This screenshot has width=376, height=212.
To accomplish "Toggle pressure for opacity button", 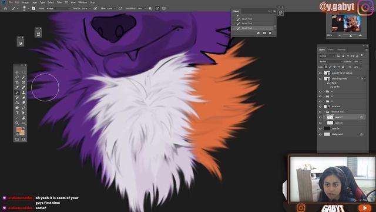I will coord(95,8).
